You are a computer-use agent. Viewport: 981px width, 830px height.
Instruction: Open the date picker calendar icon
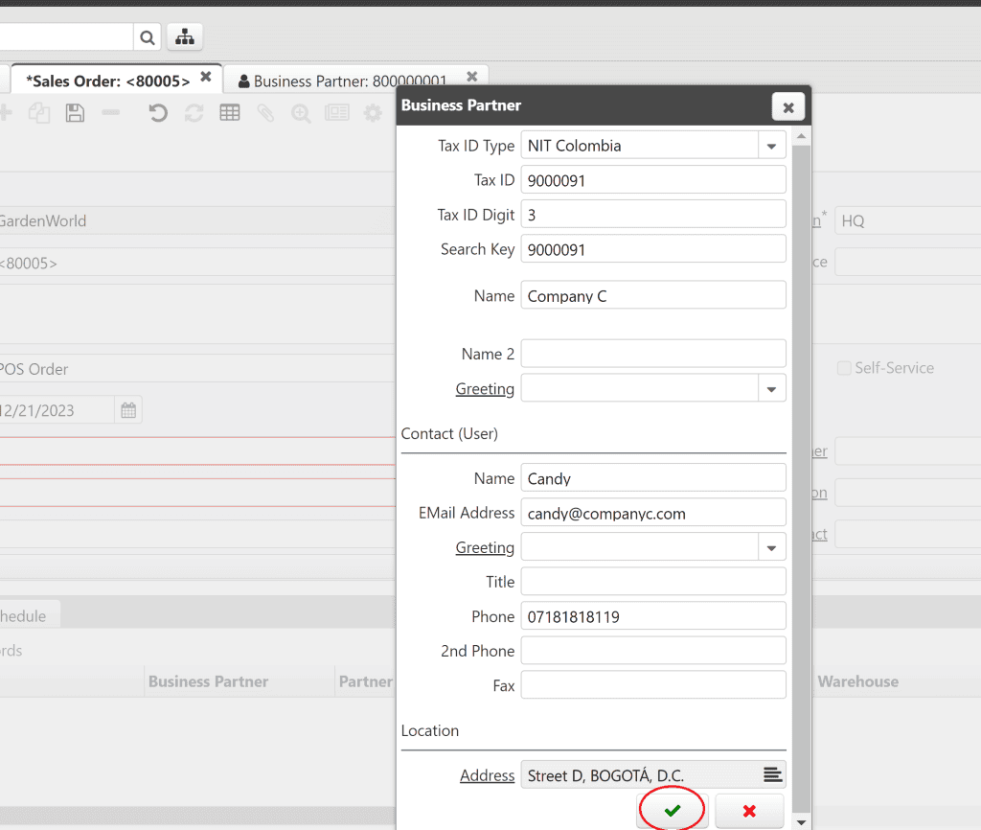[128, 411]
